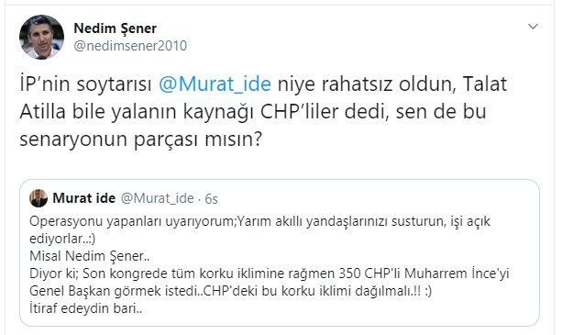
Task: Expand the tweet options chevron
Action: pos(534,27)
